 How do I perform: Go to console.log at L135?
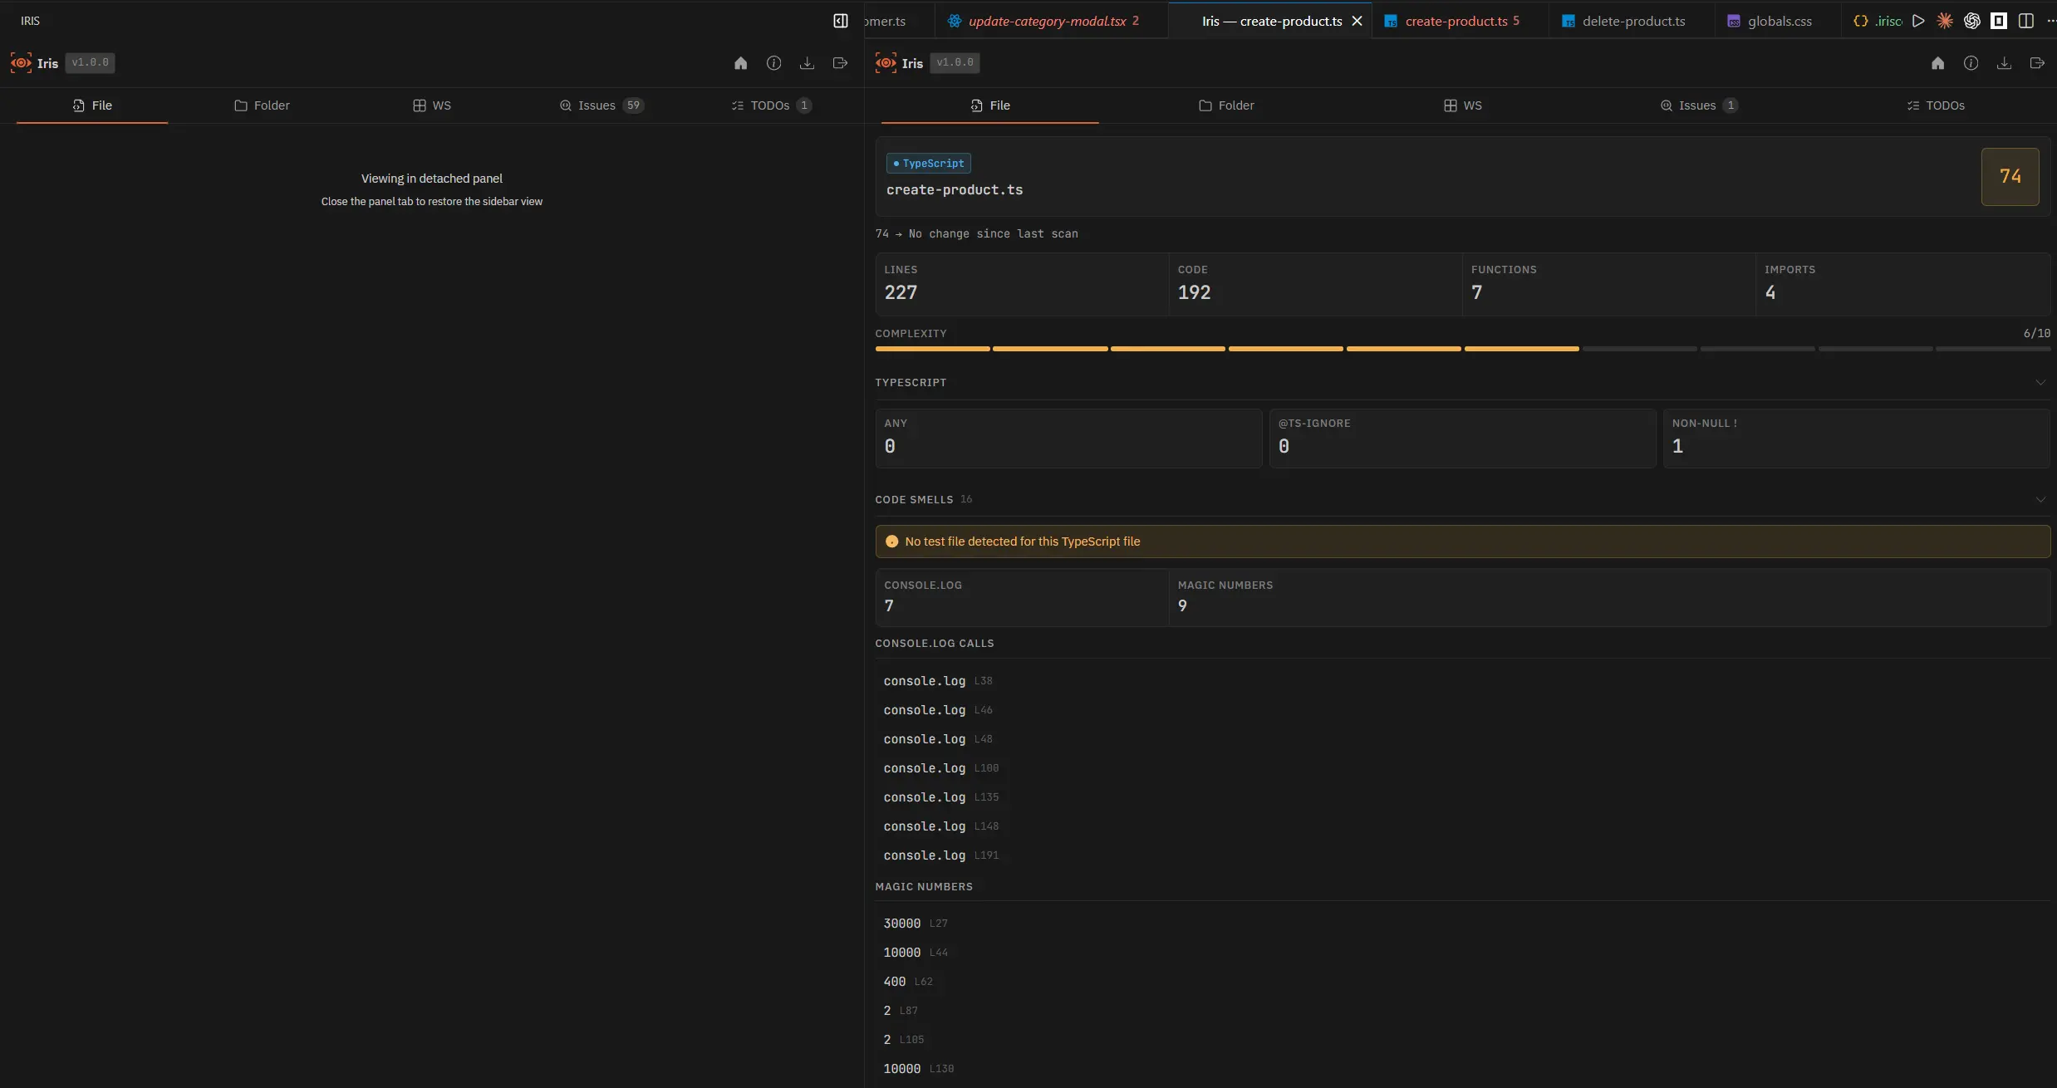(941, 797)
